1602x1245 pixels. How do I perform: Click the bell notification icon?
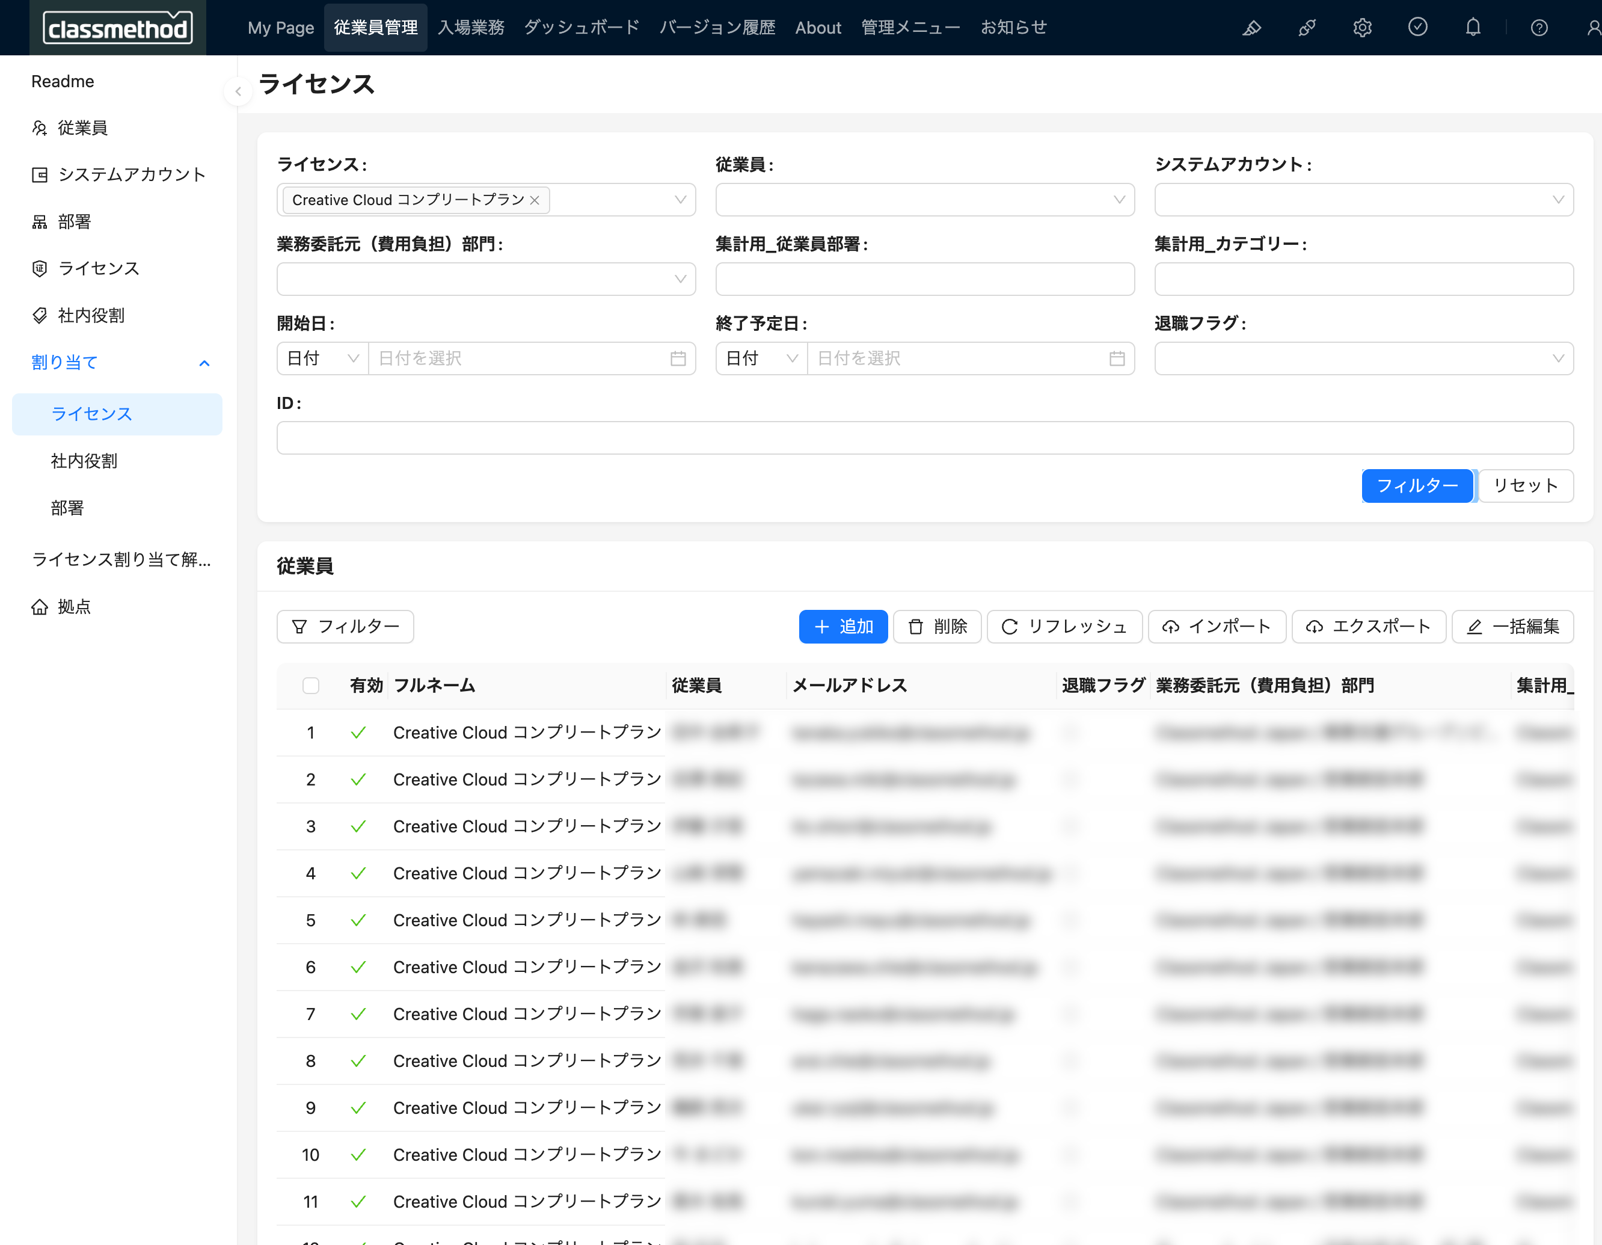[x=1472, y=28]
